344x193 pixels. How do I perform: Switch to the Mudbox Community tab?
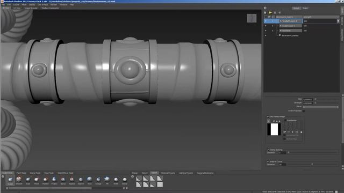(50, 8)
